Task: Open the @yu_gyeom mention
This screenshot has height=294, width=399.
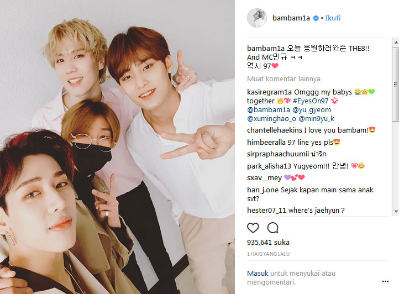Action: click(312, 110)
